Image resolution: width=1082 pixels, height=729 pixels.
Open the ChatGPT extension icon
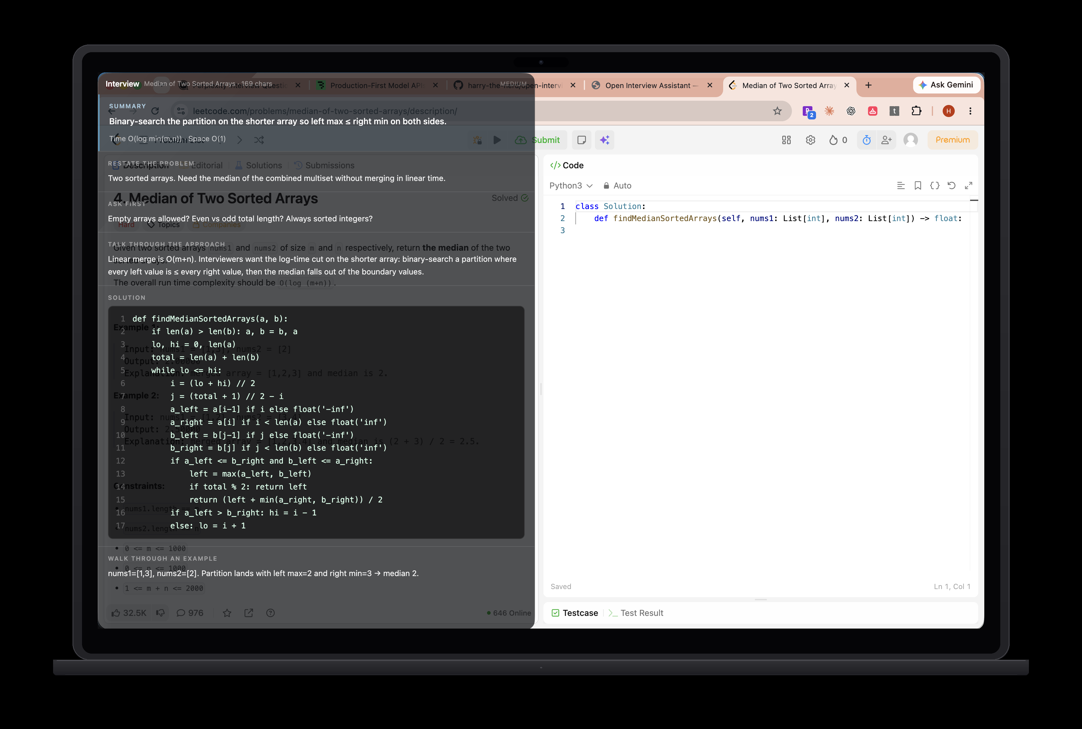click(851, 111)
